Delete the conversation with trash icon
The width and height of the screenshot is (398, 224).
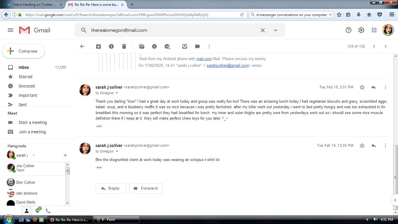[124, 46]
